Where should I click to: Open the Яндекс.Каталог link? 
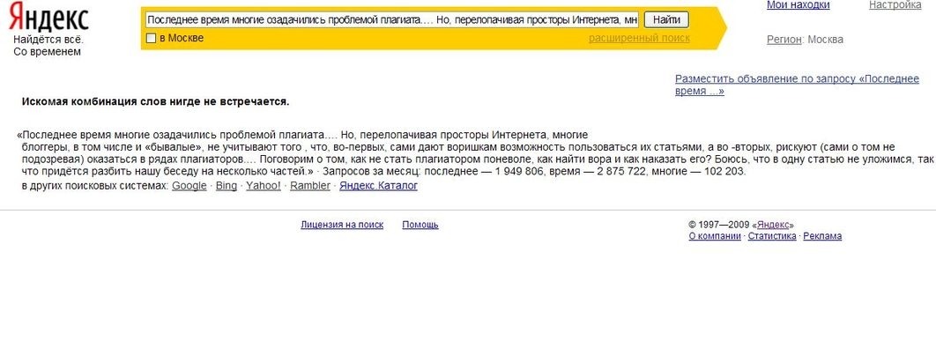(378, 186)
